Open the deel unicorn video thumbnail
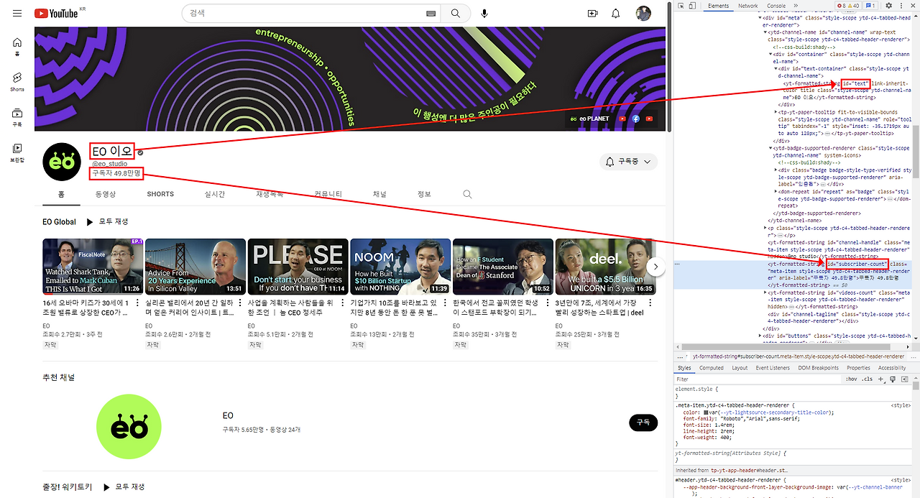Viewport: 920px width, 498px height. point(605,267)
